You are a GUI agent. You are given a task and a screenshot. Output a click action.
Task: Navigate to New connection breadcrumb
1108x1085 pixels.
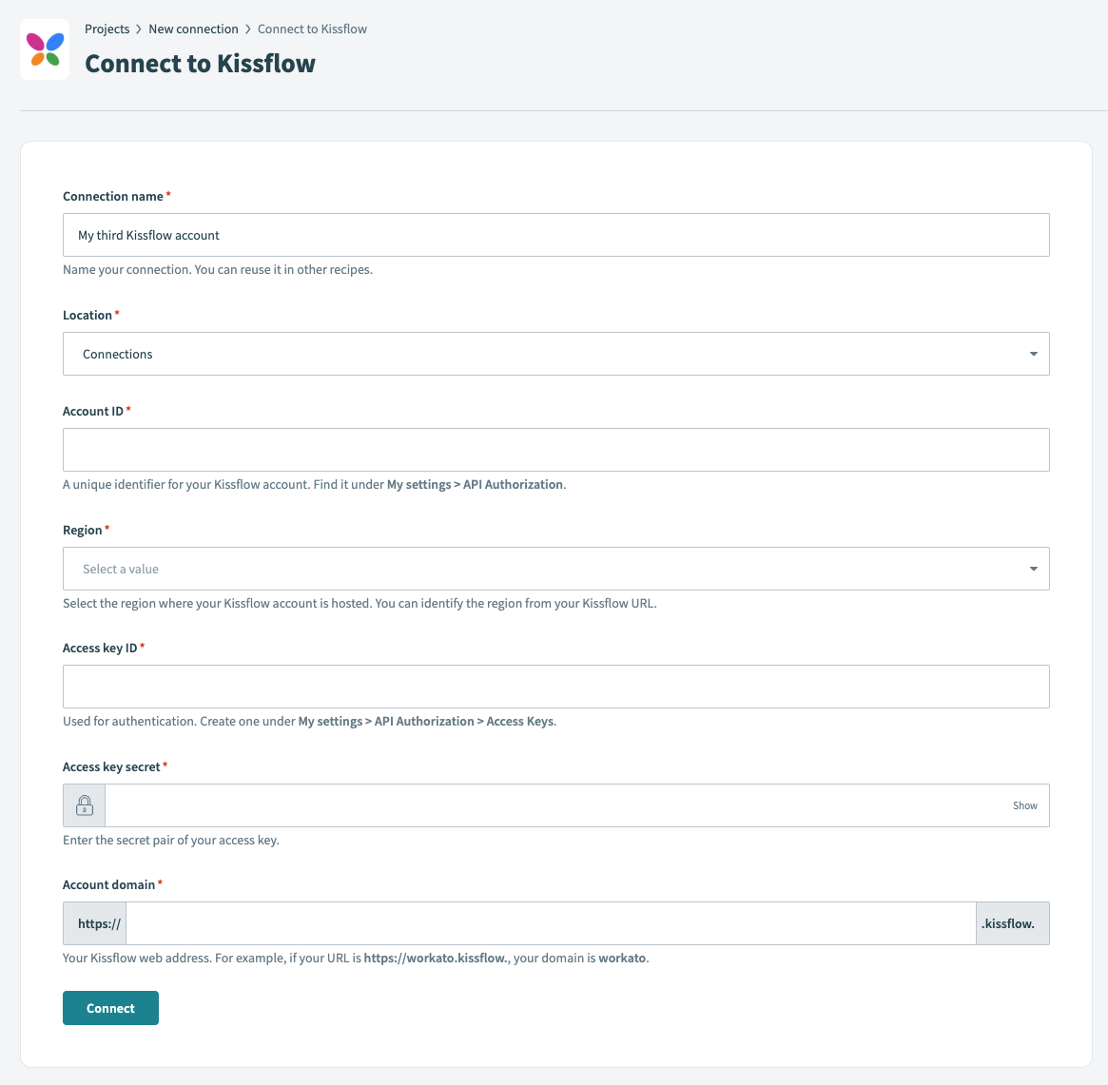(193, 29)
